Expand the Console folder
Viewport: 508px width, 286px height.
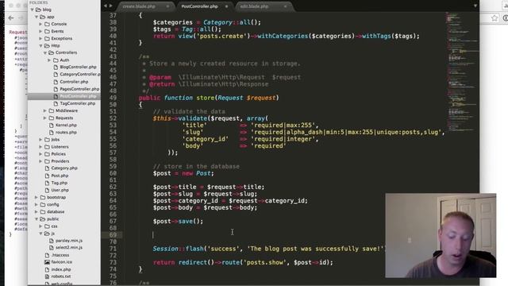point(40,24)
